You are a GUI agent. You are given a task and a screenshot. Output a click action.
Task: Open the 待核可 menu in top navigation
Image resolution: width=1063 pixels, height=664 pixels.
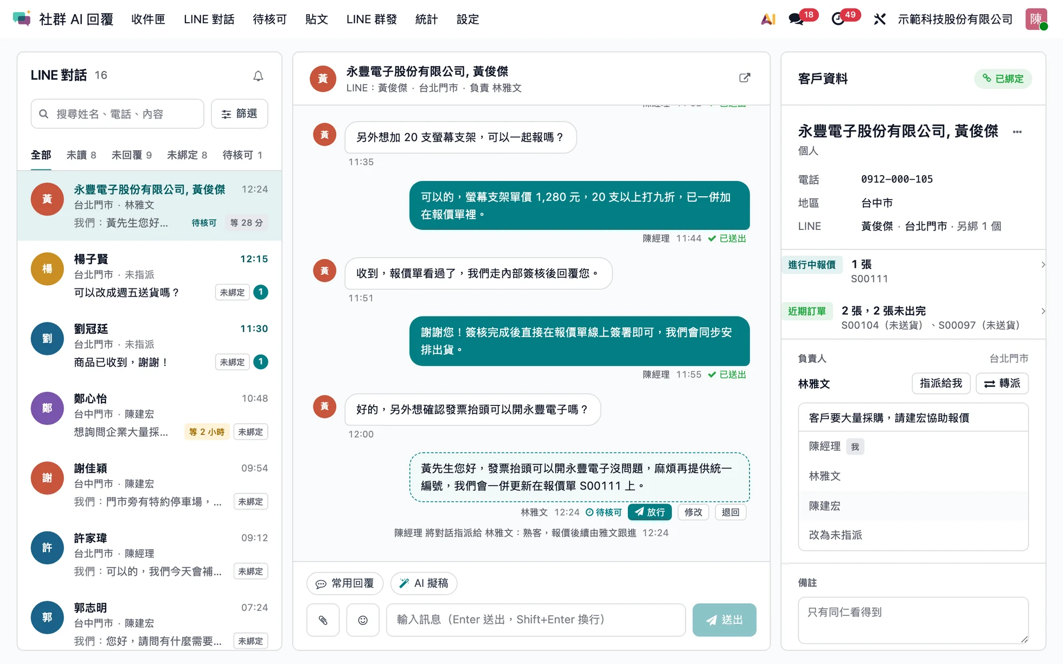[x=270, y=20]
